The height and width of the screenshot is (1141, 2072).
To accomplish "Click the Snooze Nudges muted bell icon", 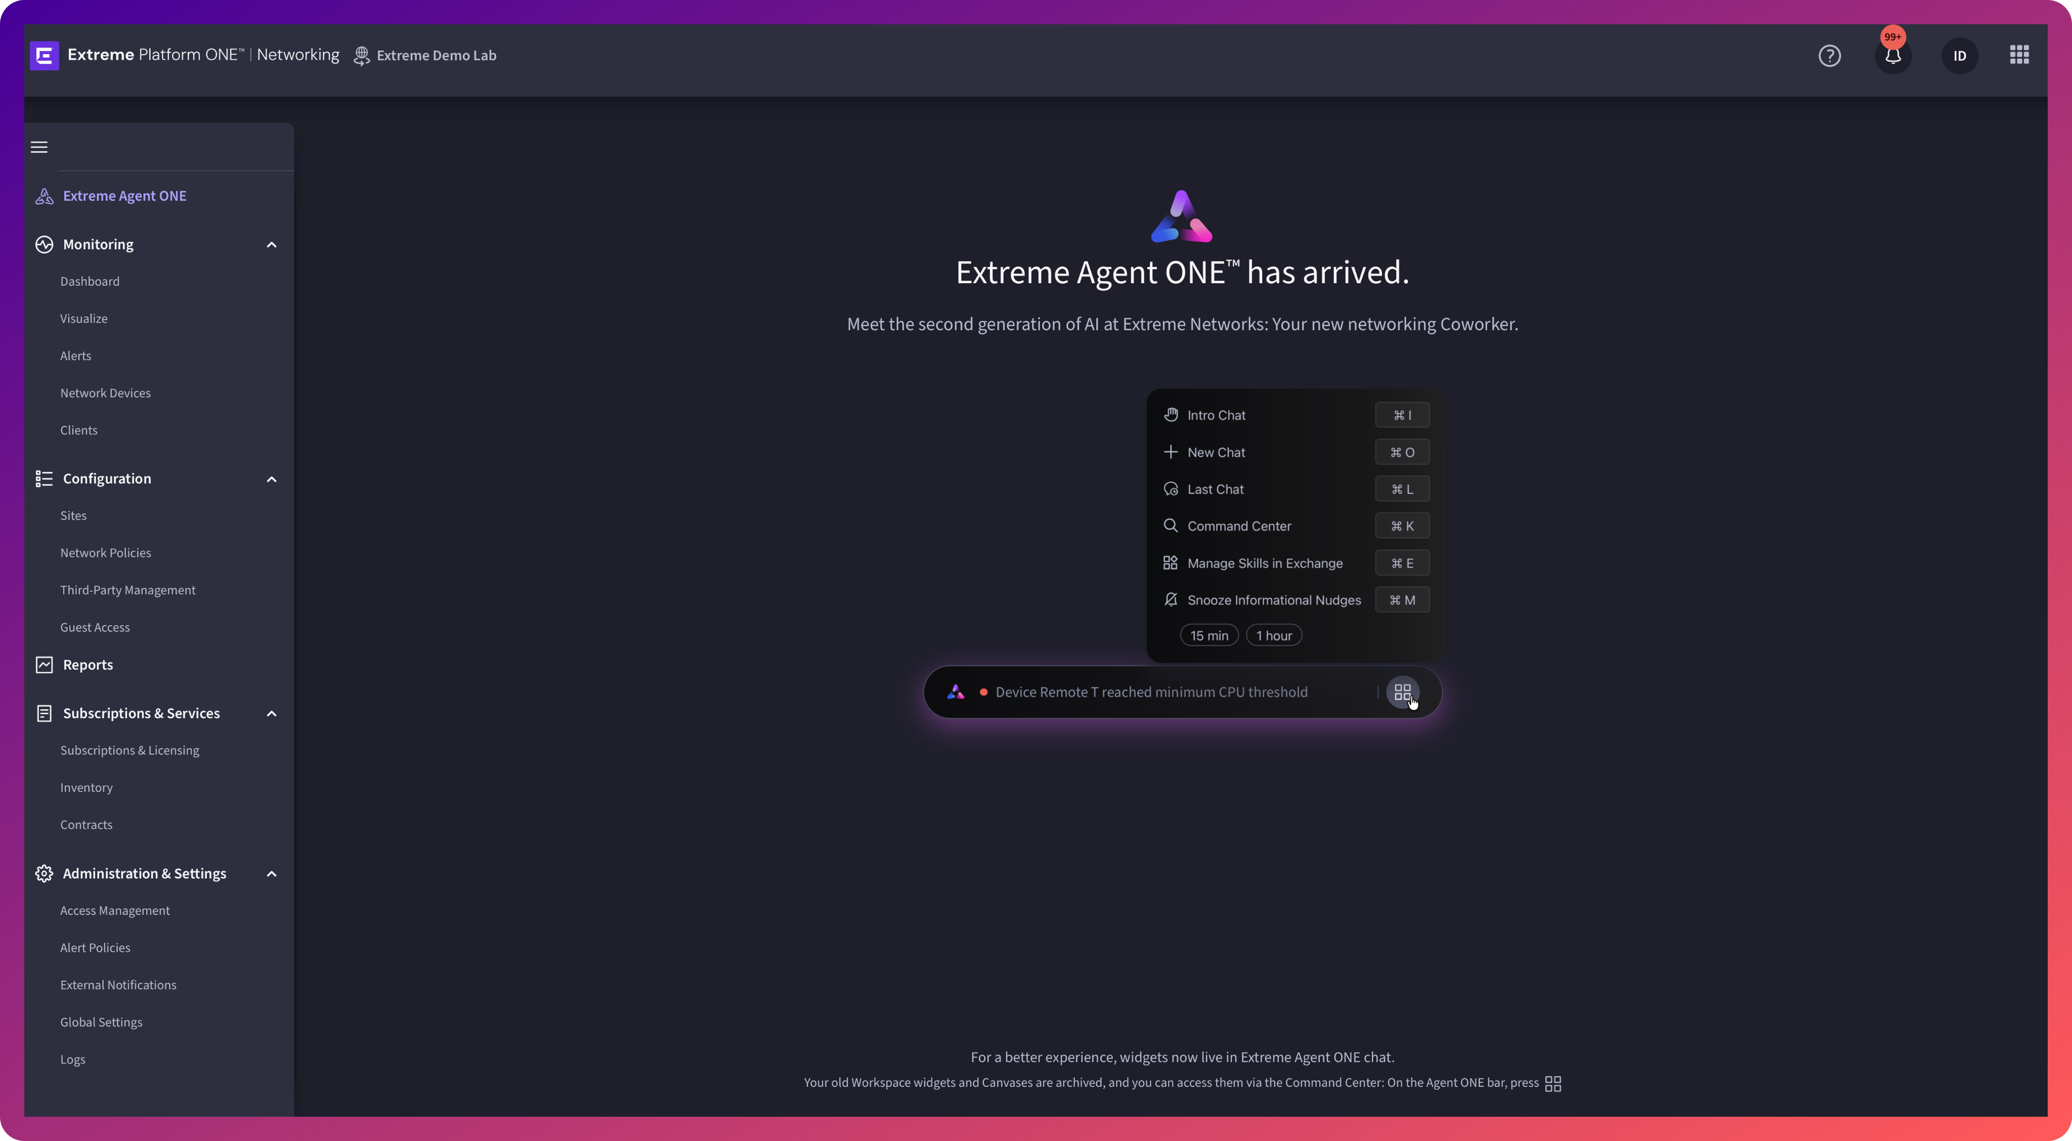I will coord(1171,600).
